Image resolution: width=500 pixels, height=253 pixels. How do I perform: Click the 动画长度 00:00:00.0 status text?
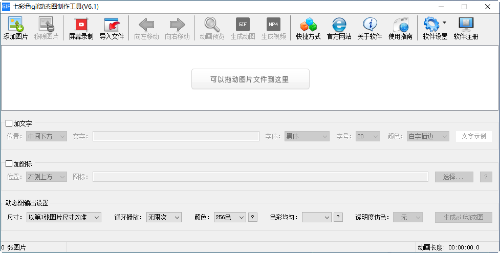(x=449, y=247)
